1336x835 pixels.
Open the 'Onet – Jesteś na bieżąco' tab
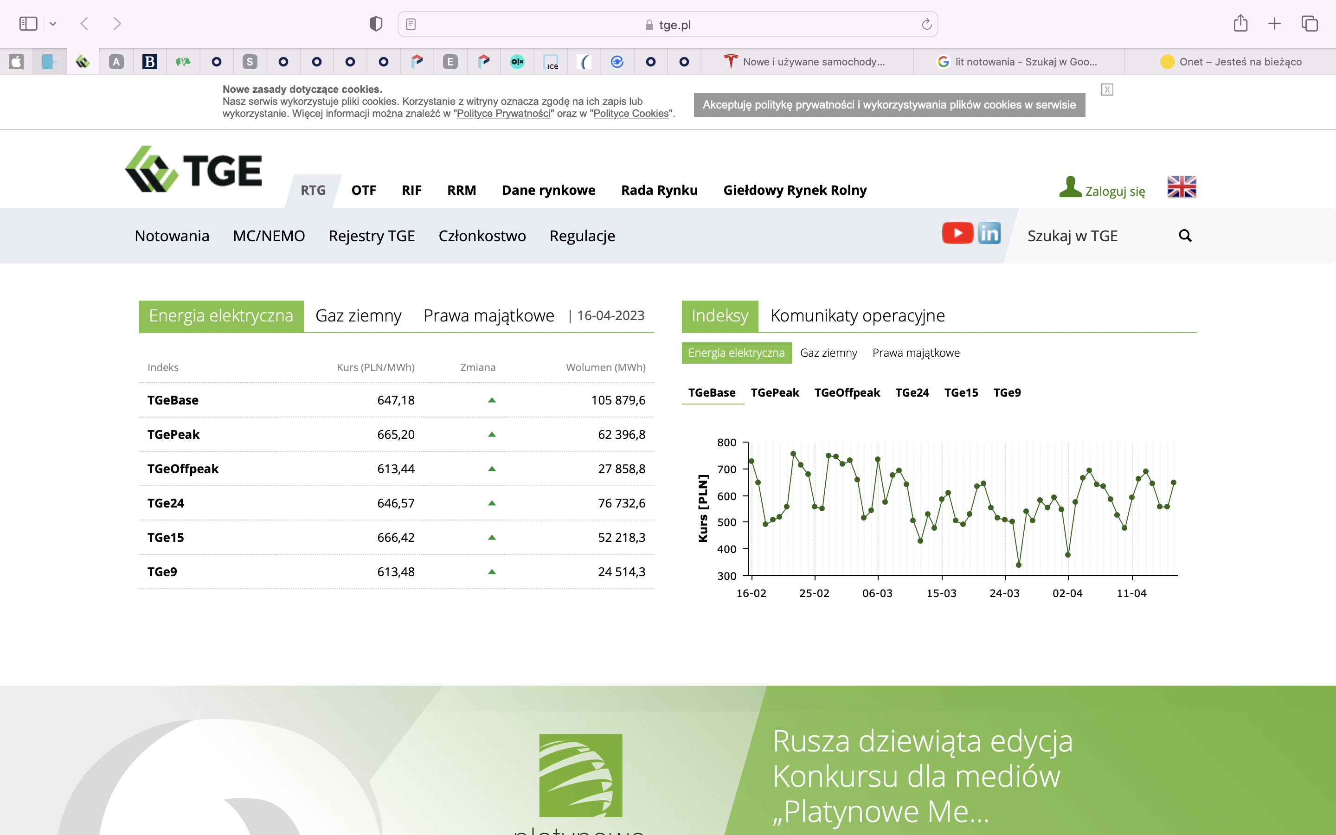pos(1231,62)
